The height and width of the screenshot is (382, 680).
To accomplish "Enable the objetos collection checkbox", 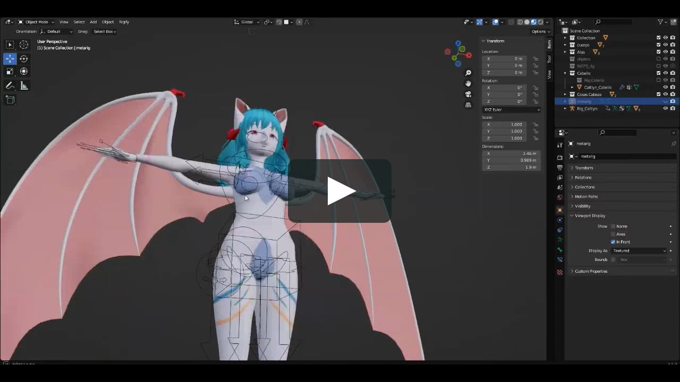I will (659, 59).
